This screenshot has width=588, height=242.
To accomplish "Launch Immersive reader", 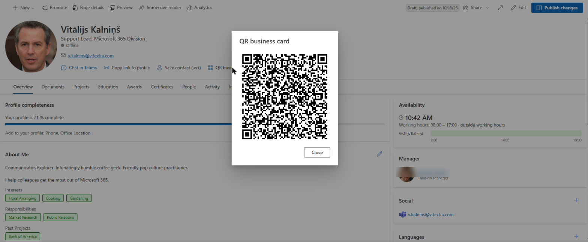I will pyautogui.click(x=160, y=7).
